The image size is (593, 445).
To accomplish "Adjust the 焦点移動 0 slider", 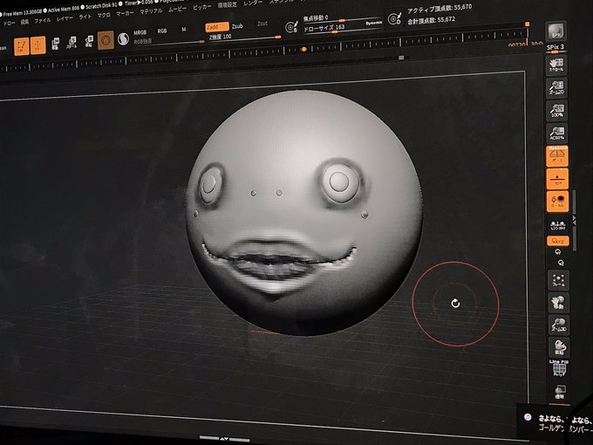I will (342, 18).
